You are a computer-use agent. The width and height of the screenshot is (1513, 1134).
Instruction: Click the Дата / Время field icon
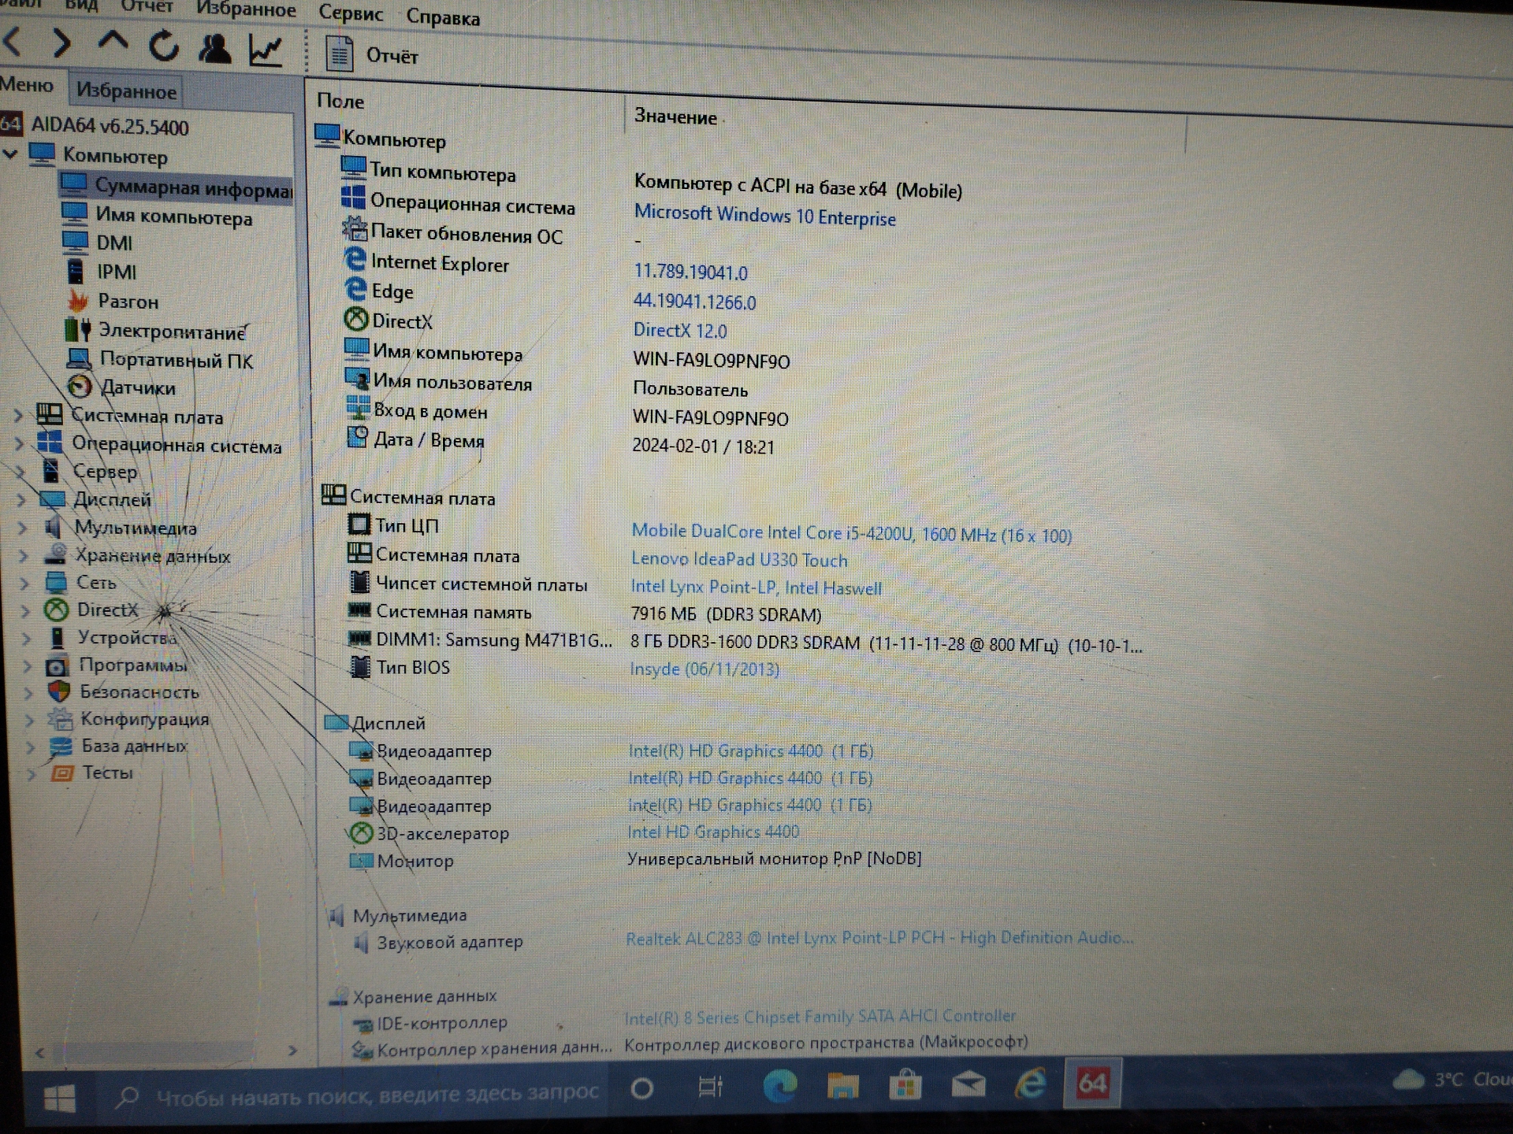(358, 437)
